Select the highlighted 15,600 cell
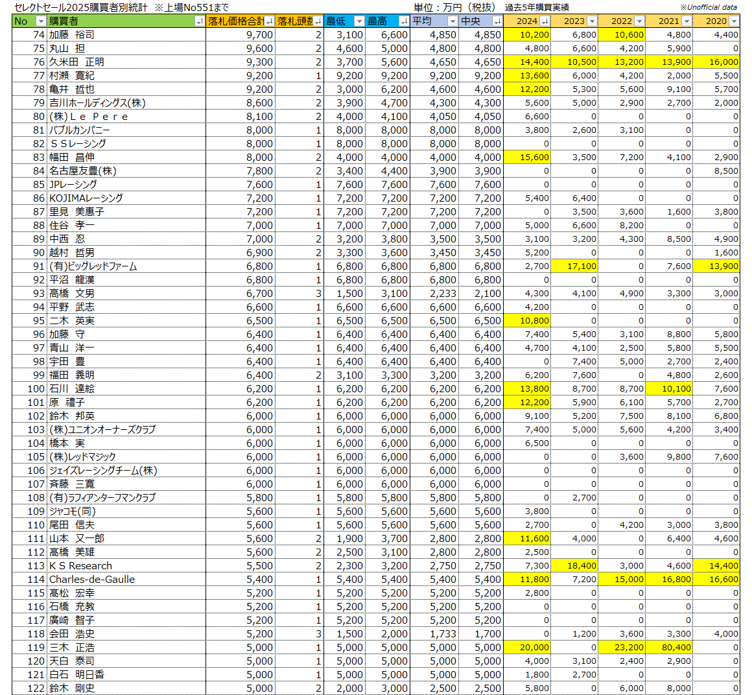 coord(527,158)
